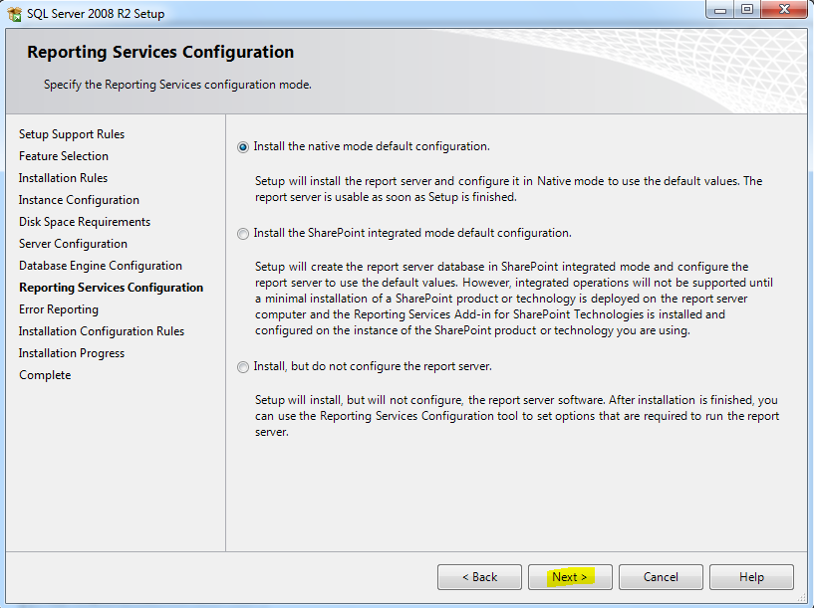Viewport: 814px width, 608px height.
Task: Click the Next button
Action: pyautogui.click(x=570, y=577)
